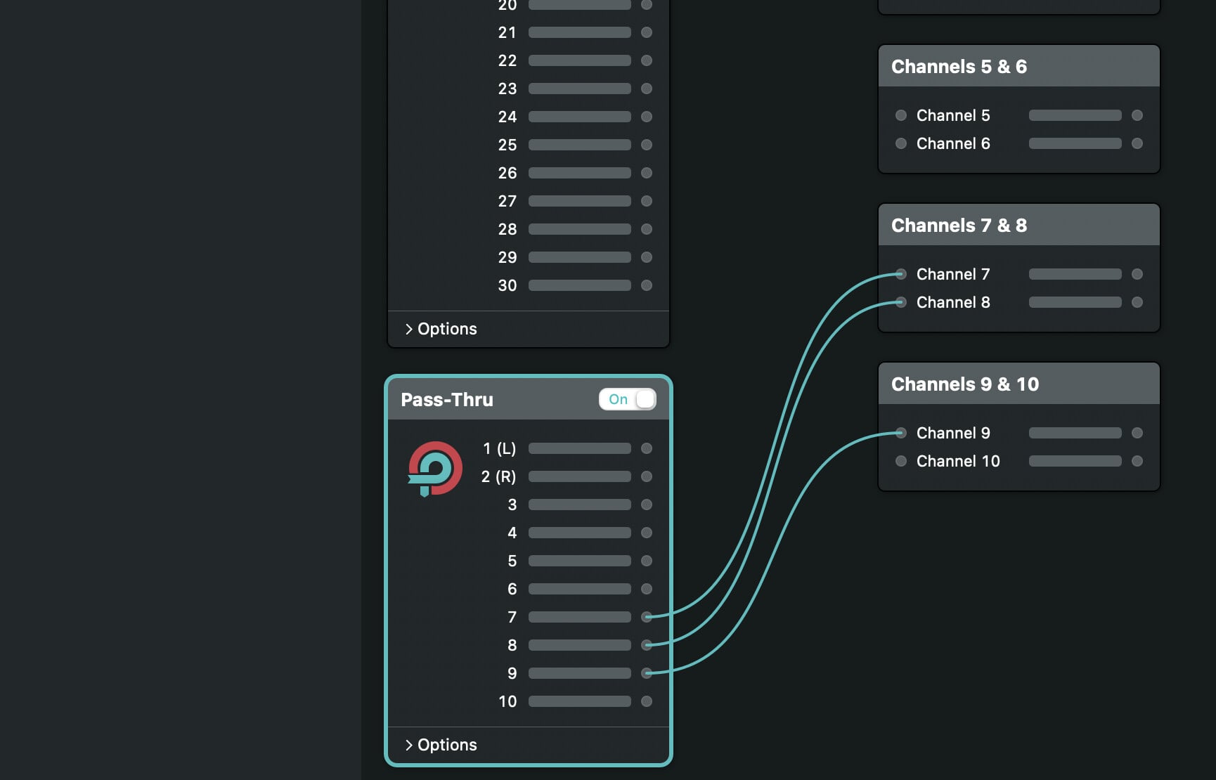
Task: Click output port of Pass-Thru channel 8
Action: pyautogui.click(x=647, y=645)
